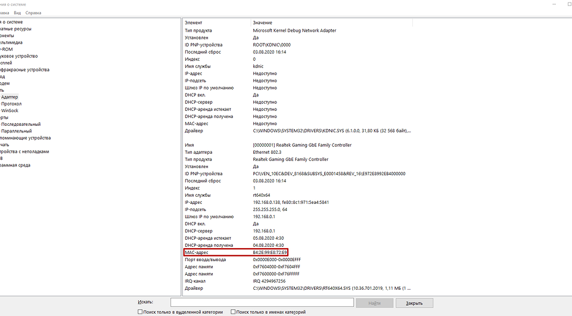This screenshot has height=316, width=572.
Task: Select Протокол tree item
Action: (x=11, y=104)
